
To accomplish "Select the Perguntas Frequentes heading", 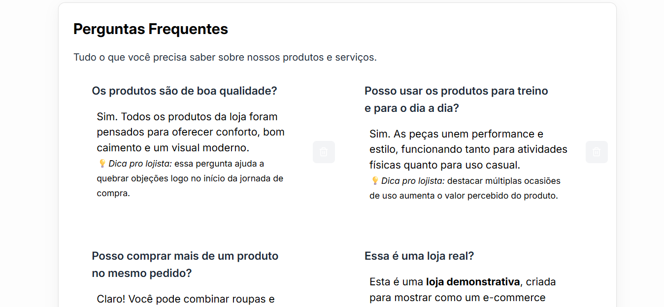I will pos(151,29).
